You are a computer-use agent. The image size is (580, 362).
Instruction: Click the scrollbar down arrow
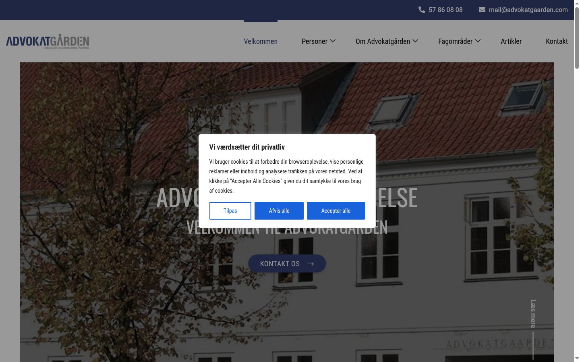click(577, 358)
